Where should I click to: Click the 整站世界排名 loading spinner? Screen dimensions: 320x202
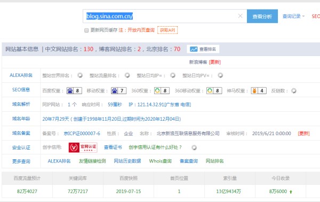coord(80,75)
